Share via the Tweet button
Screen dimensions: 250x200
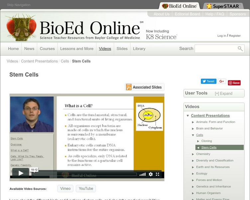tap(208, 81)
